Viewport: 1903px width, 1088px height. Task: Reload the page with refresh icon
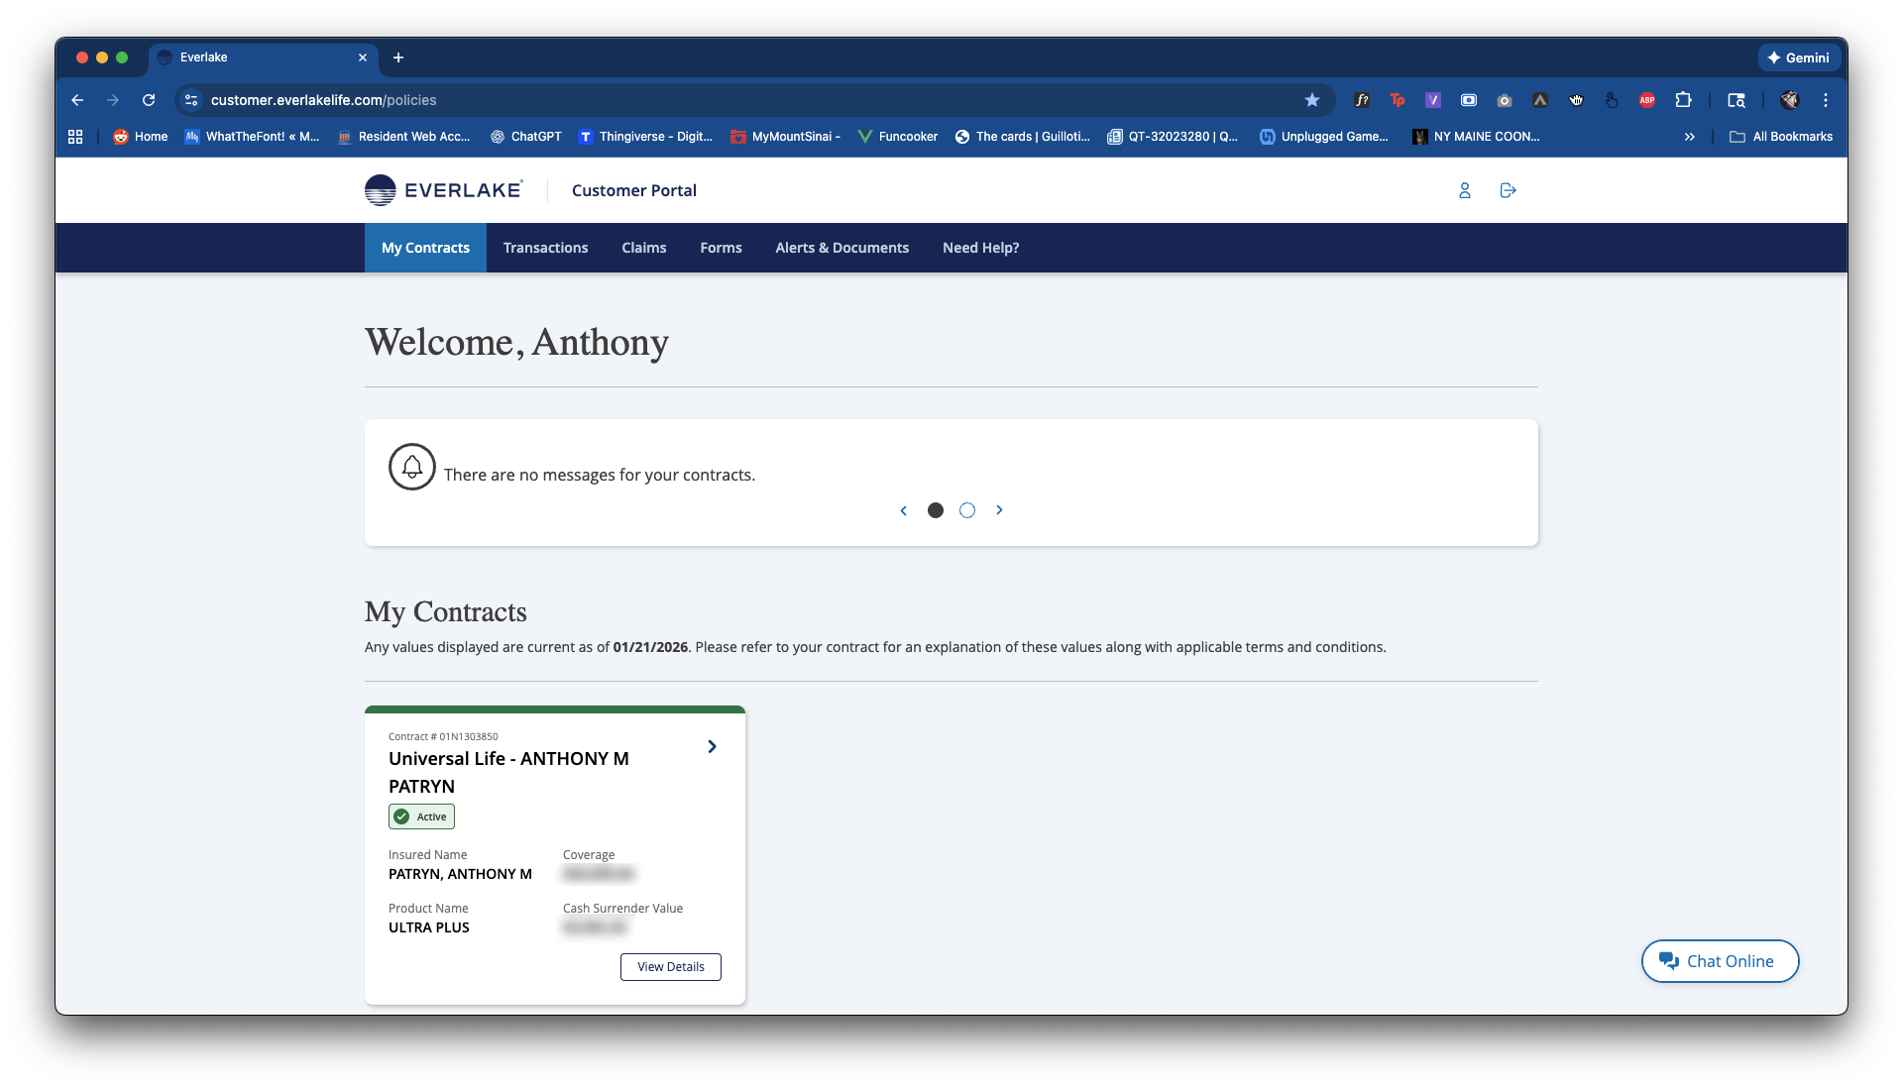149,100
